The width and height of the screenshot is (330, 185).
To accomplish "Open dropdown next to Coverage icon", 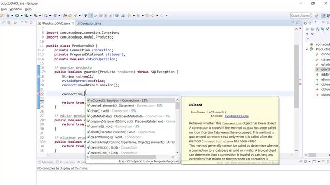I will coord(31,16).
